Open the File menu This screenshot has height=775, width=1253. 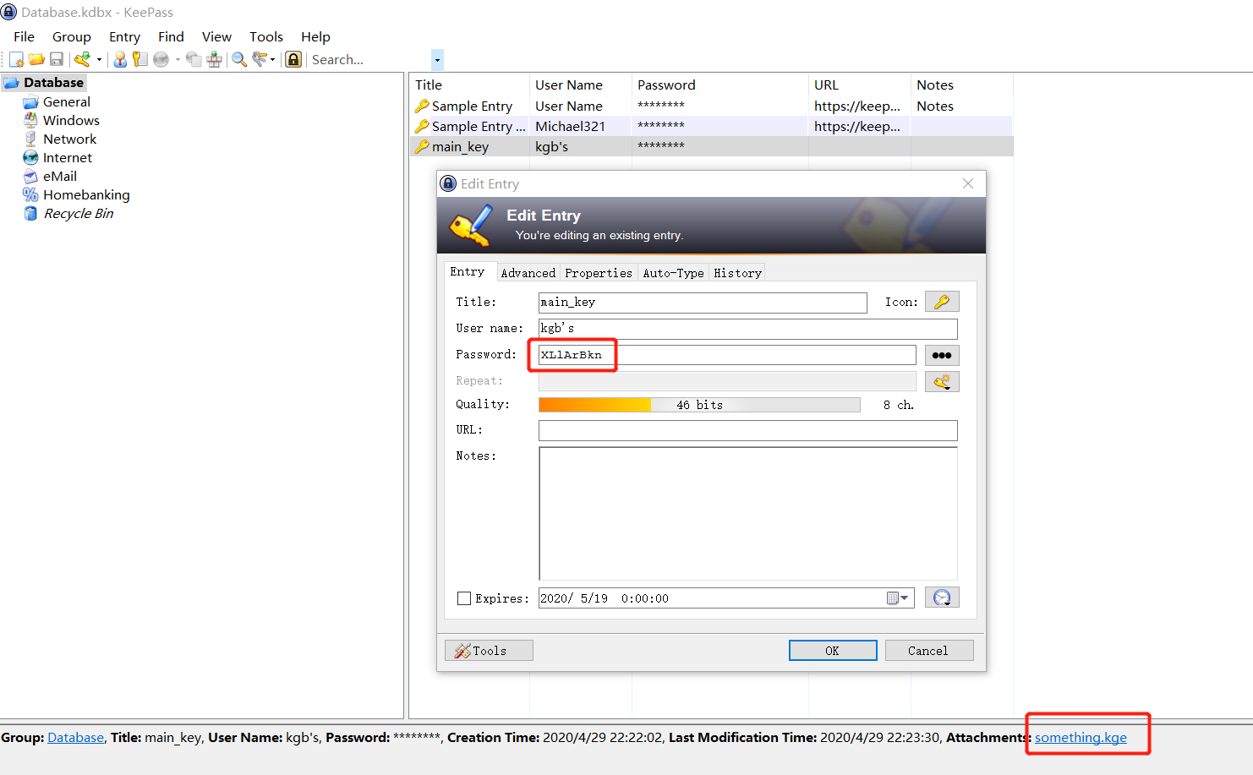[24, 36]
